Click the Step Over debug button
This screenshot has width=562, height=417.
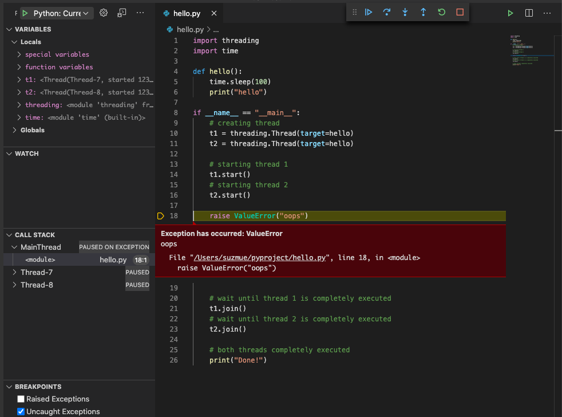(387, 12)
